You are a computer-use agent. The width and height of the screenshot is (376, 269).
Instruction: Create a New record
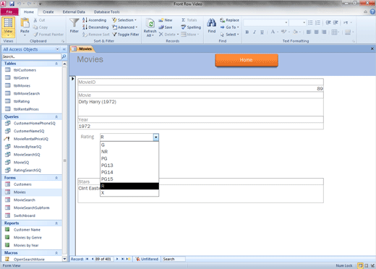[166, 20]
